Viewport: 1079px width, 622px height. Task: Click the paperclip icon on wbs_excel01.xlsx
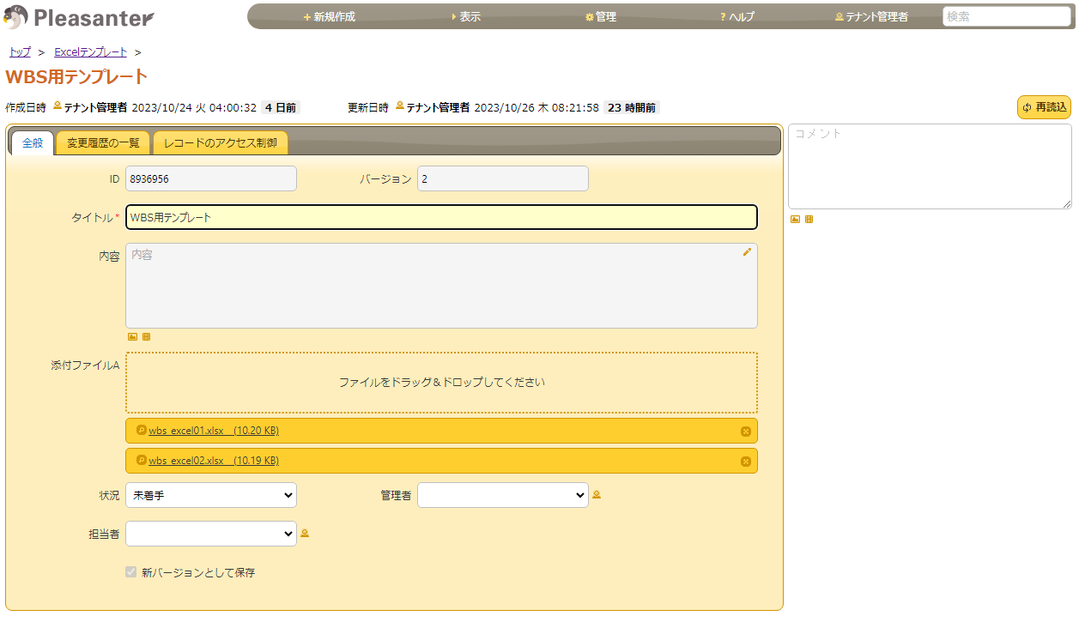142,431
